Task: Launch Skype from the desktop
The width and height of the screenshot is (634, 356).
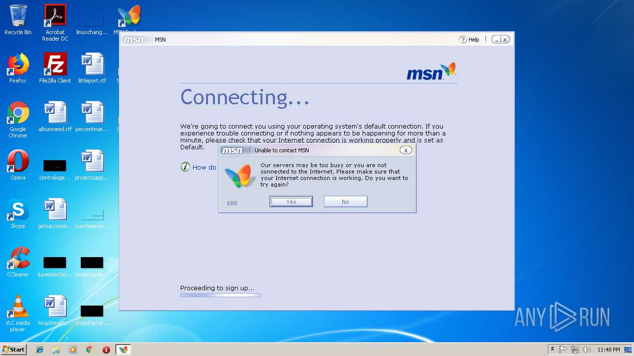Action: (18, 214)
